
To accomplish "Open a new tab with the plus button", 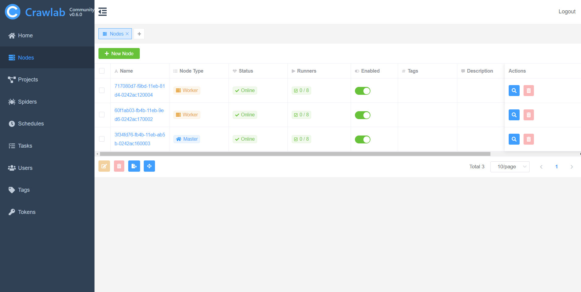I will coord(139,34).
